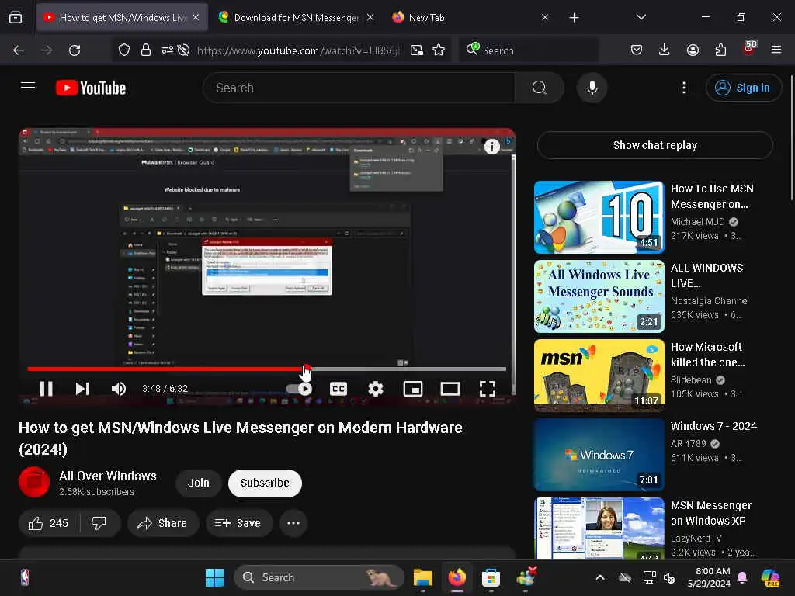Screen dimensions: 795x596
Task: Enter fullscreen video mode
Action: [488, 389]
